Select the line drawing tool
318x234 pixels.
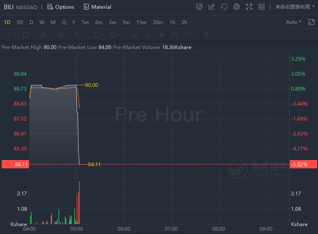click(8, 35)
